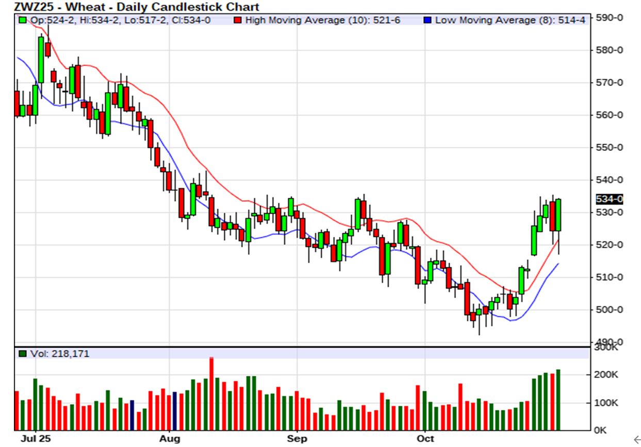Click the left arrow in bottom-right corner
641x447 pixels.
(x=636, y=439)
